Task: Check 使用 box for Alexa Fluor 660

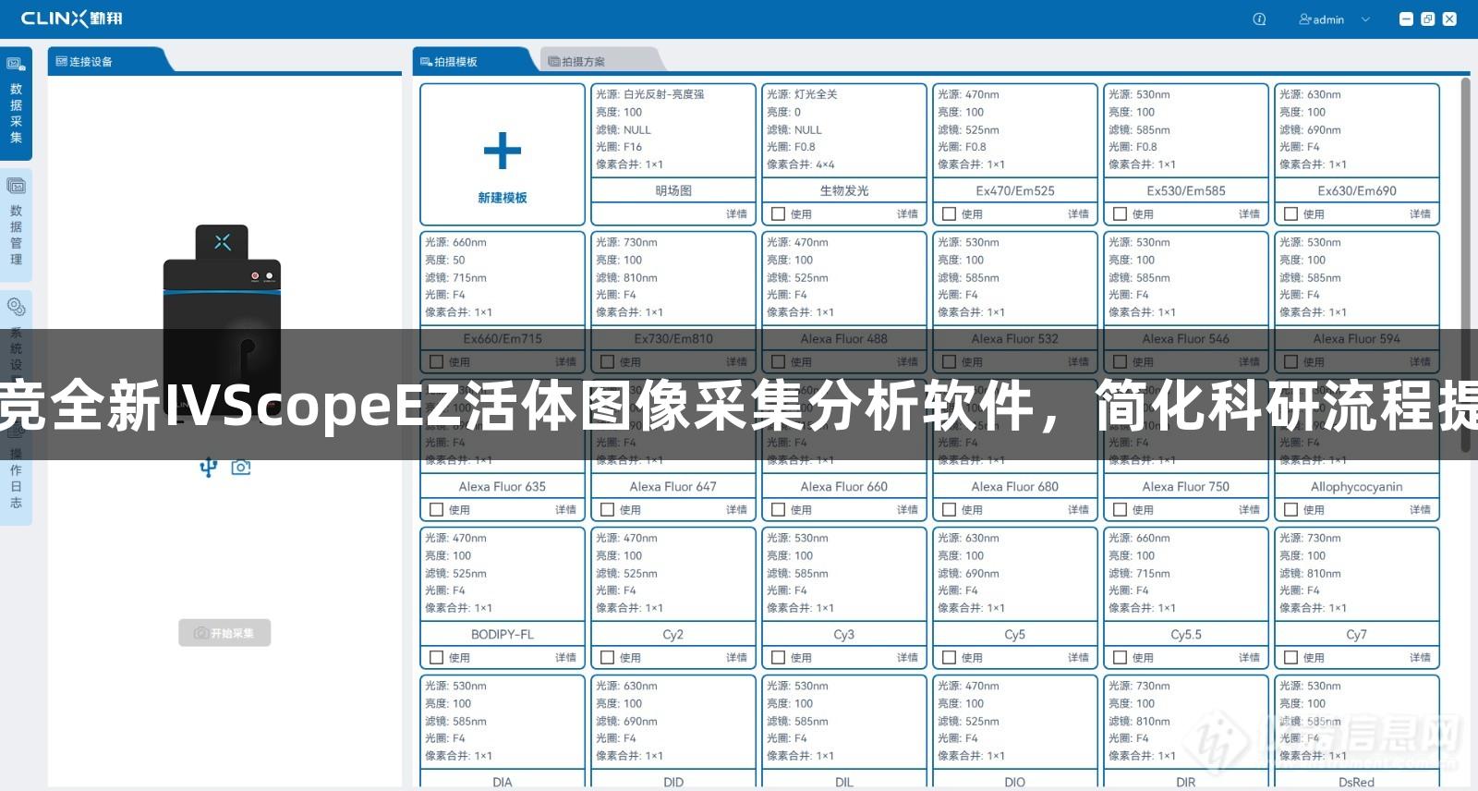Action: click(778, 510)
